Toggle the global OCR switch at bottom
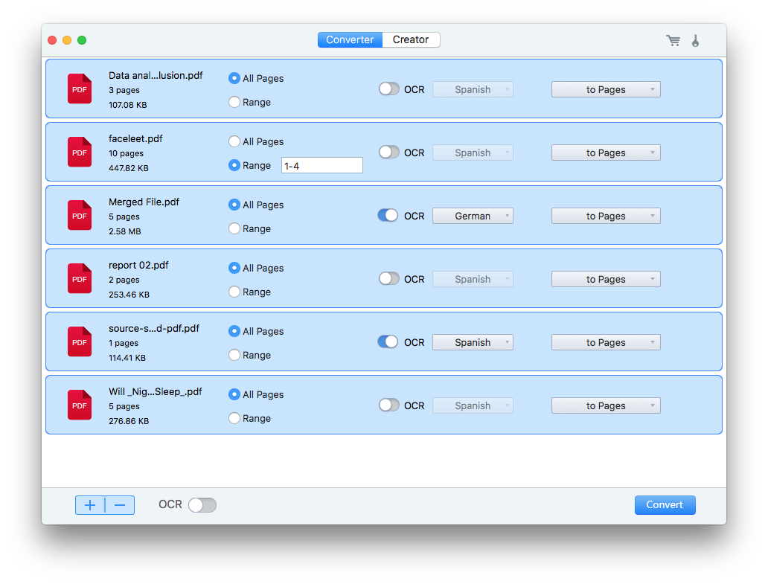This screenshot has height=584, width=768. [x=202, y=505]
